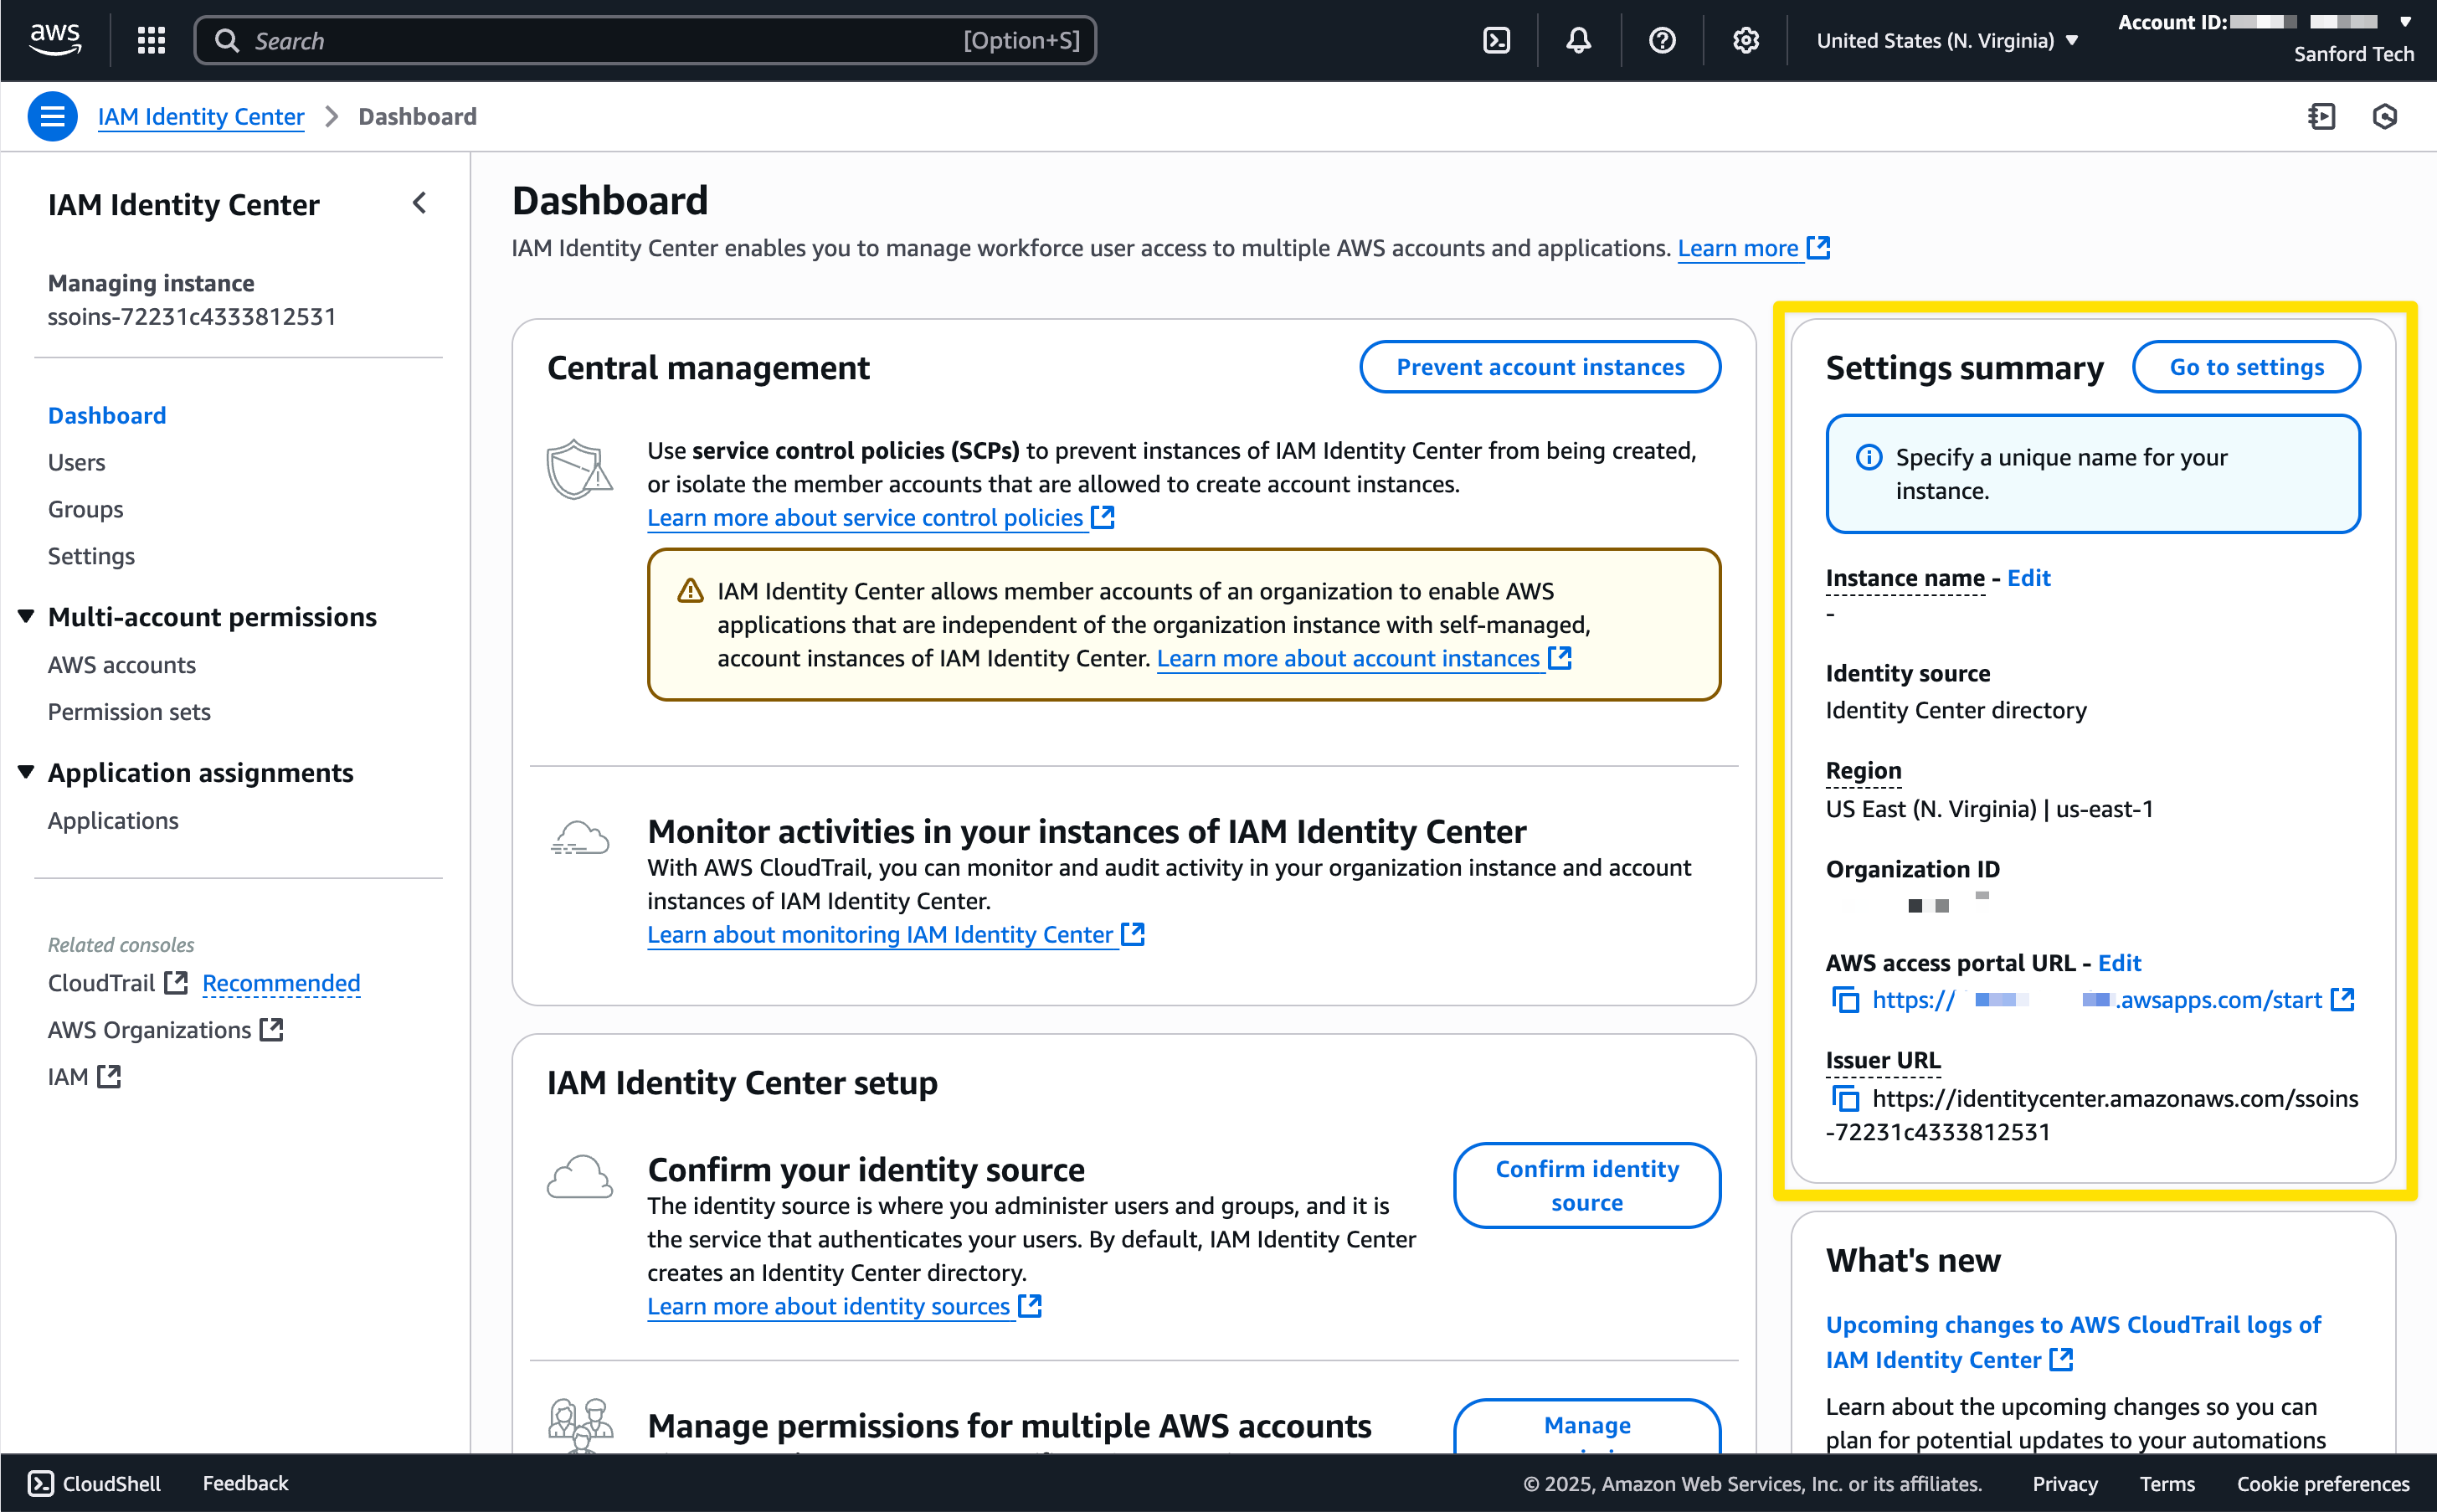Open the tutorials panel icon
Viewport: 2437px width, 1512px height.
[2321, 116]
